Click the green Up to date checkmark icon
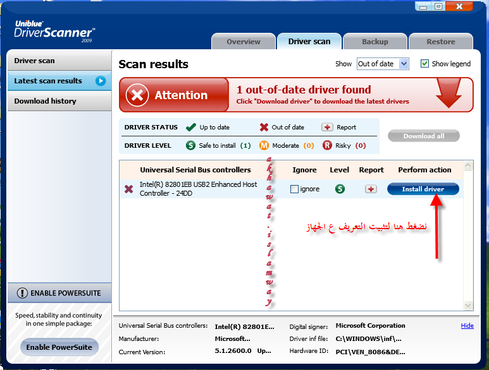Screen dimensions: 489x370 191,127
